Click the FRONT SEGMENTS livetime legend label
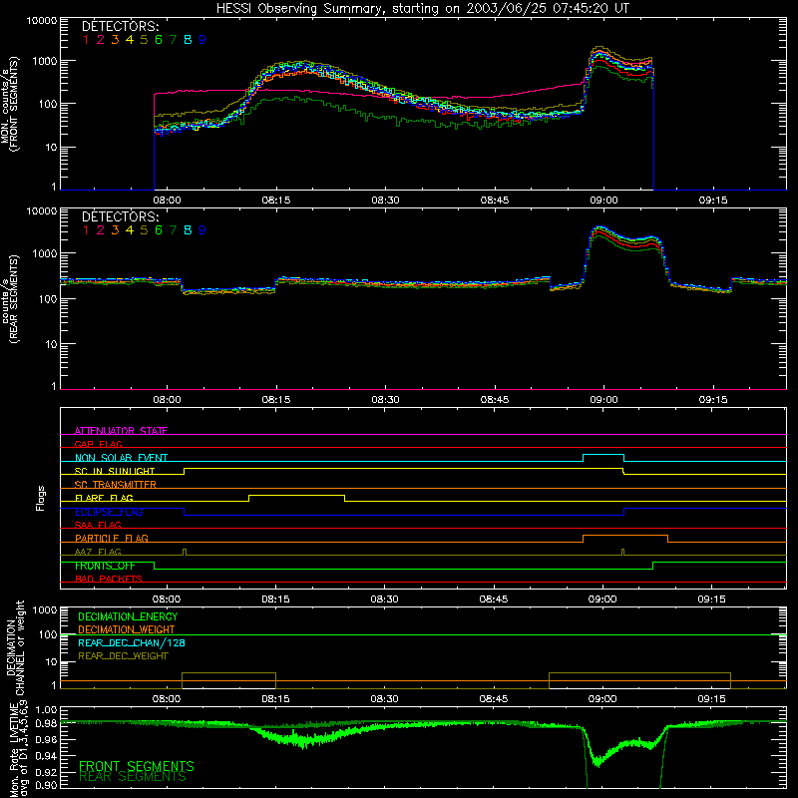798x798 pixels. click(x=137, y=766)
